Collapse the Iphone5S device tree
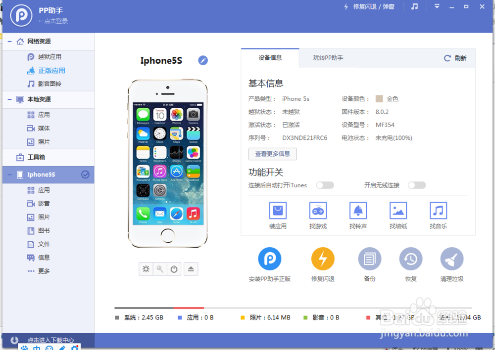Viewport: 495px width, 350px height. pos(10,175)
